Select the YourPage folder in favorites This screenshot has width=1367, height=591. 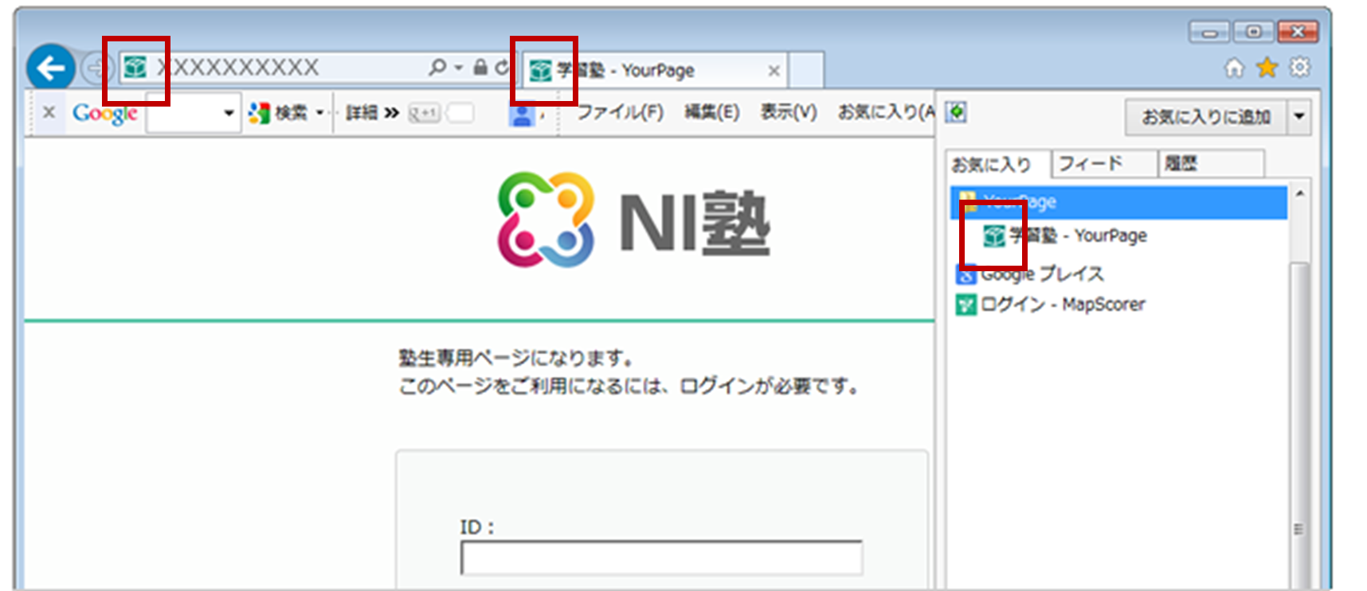pyautogui.click(x=1118, y=202)
